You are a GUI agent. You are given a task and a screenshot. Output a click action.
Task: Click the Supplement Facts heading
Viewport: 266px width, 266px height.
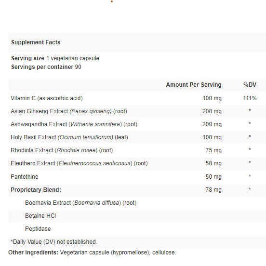click(36, 42)
